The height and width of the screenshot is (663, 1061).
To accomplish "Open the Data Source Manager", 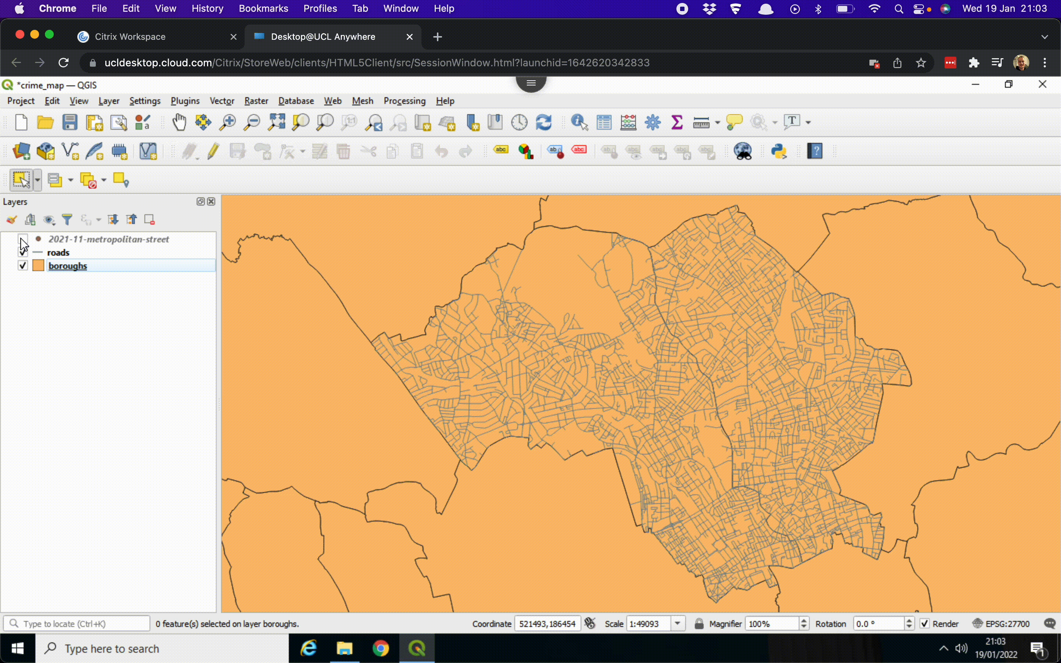I will pos(21,151).
